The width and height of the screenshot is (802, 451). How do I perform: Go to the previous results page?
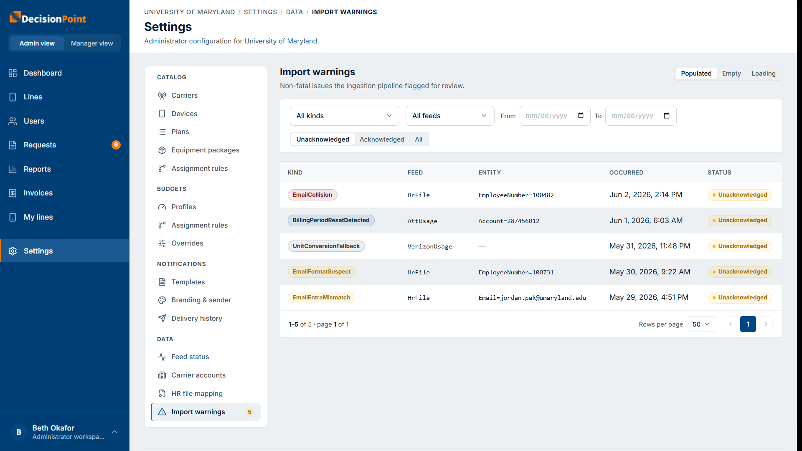pos(730,324)
